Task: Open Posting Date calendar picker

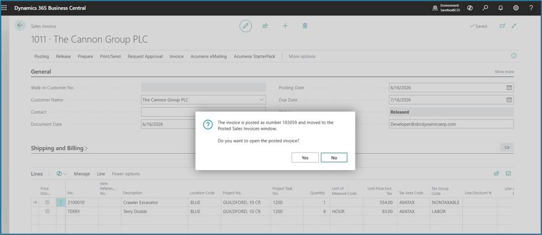Action: click(x=509, y=88)
